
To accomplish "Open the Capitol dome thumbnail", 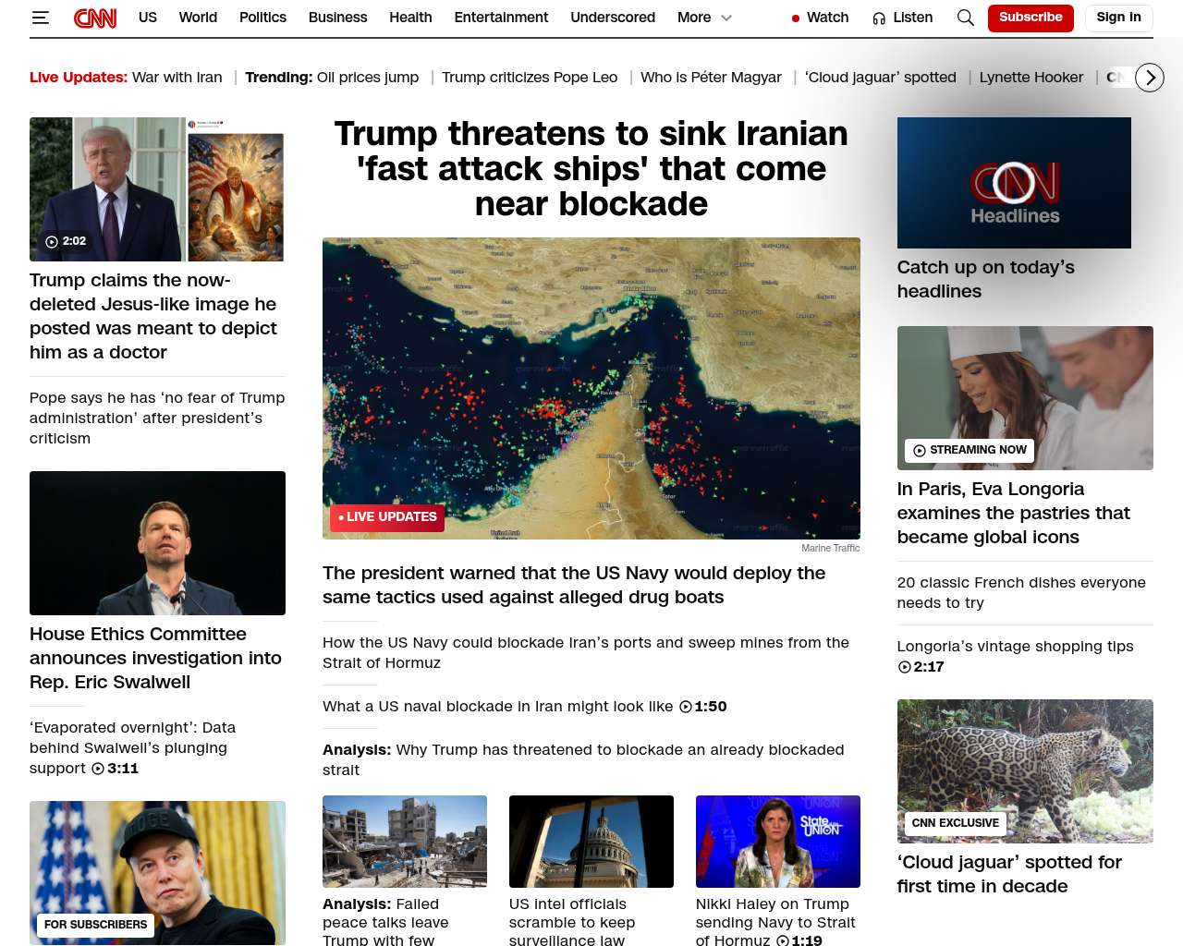I will coord(591,842).
